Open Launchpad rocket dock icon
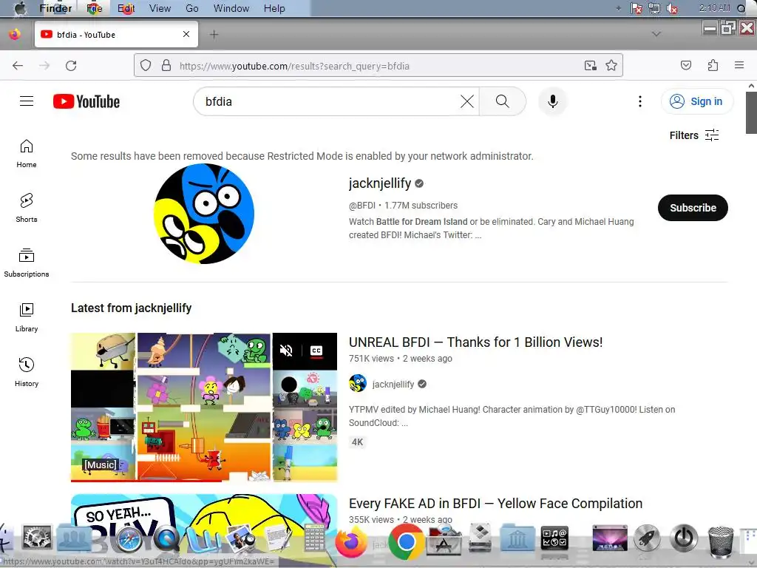Screen dimensions: 757x568 647,538
